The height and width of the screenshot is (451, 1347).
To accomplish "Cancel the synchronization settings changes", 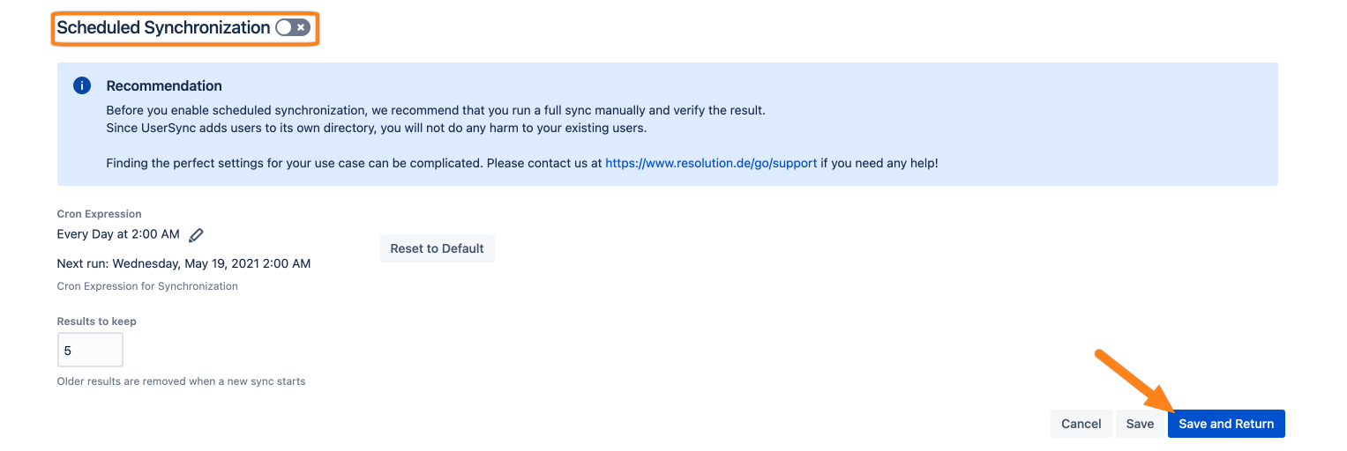I will [1081, 424].
